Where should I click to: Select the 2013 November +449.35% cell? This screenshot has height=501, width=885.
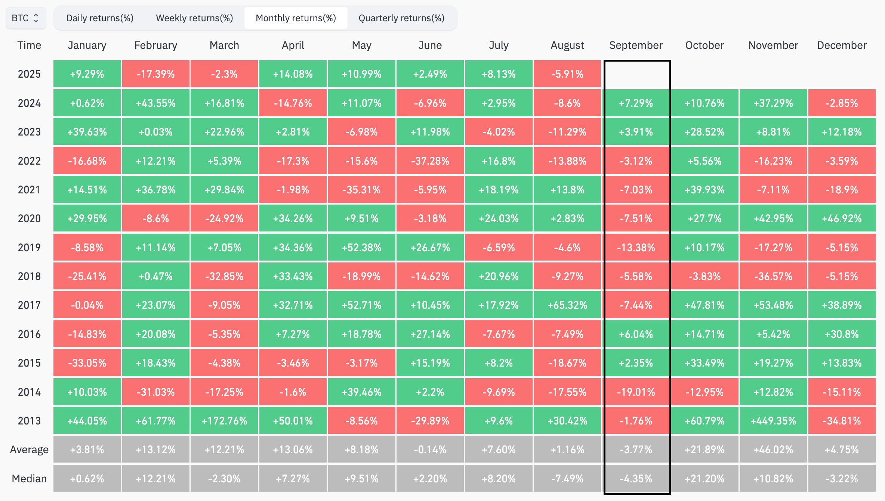click(x=773, y=421)
